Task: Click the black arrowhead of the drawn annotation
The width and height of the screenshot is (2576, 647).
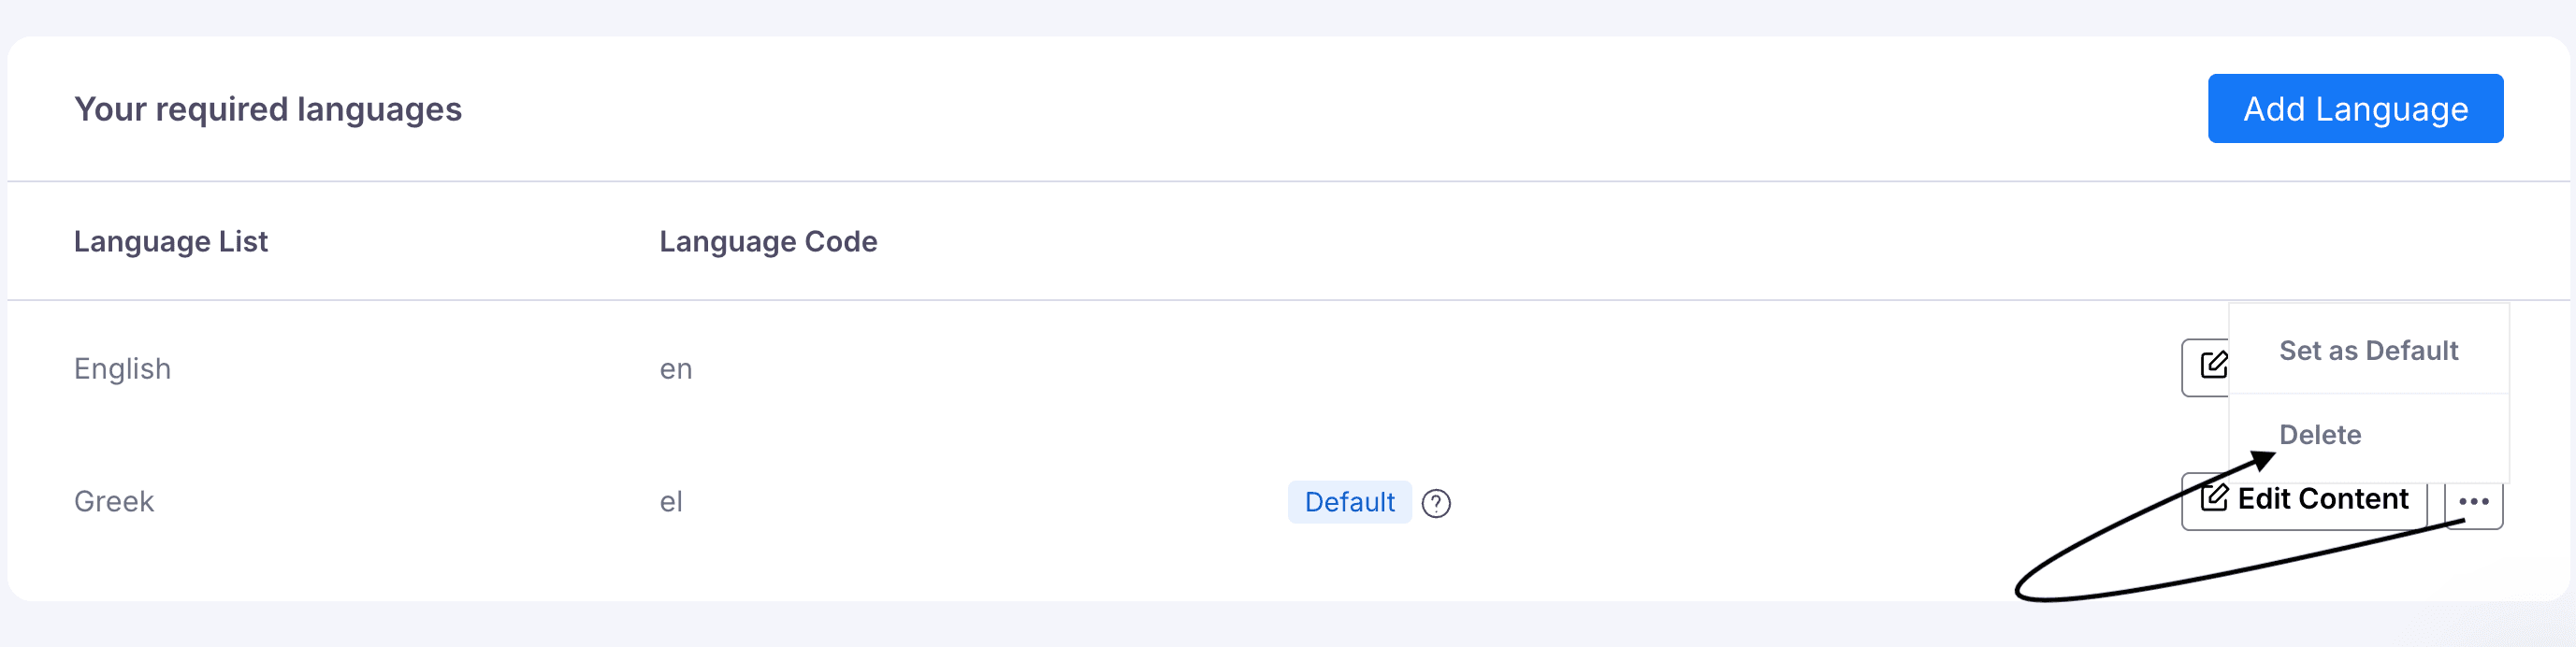Action: 2263,461
